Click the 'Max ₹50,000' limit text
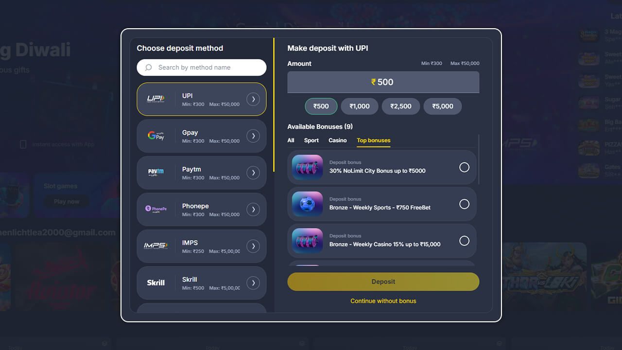622x350 pixels. 465,64
